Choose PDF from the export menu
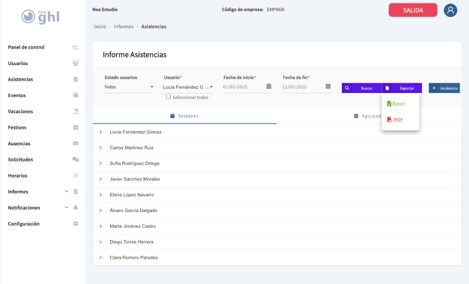The width and height of the screenshot is (469, 284). click(396, 119)
